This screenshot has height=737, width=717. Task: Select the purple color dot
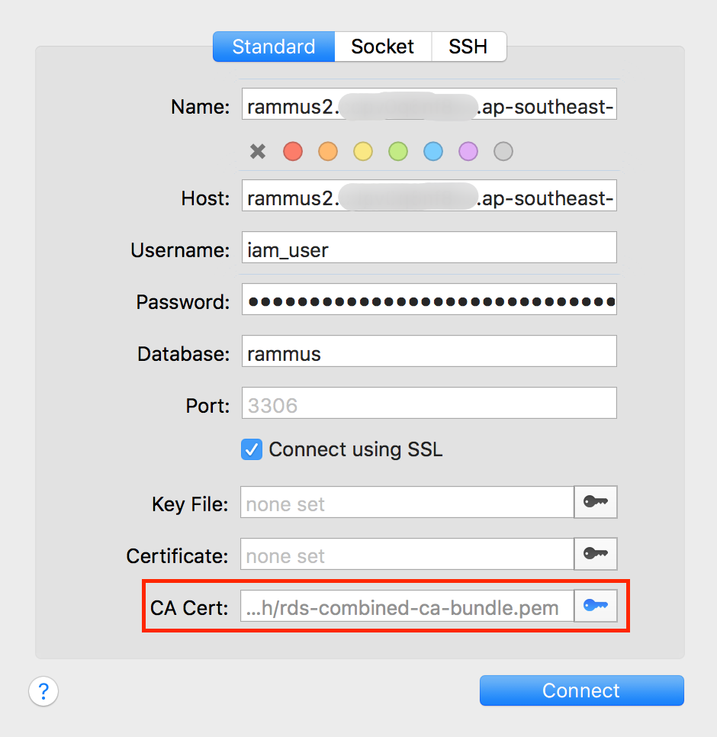(468, 151)
